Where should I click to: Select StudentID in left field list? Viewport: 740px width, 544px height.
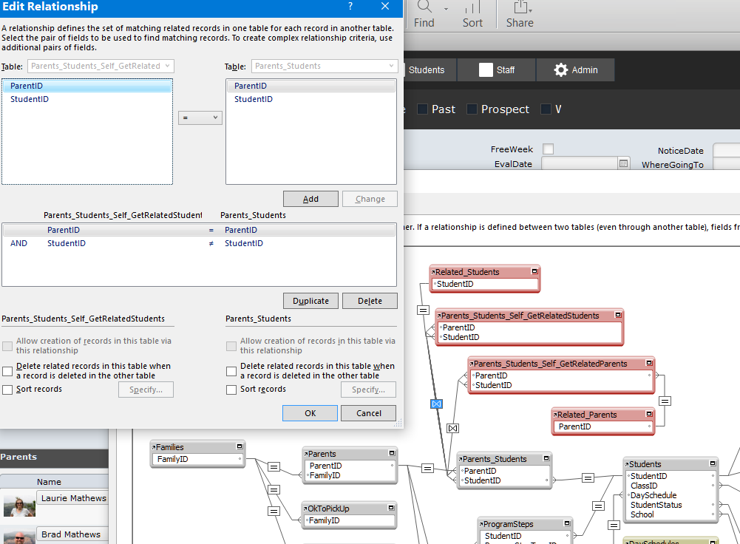[86, 99]
